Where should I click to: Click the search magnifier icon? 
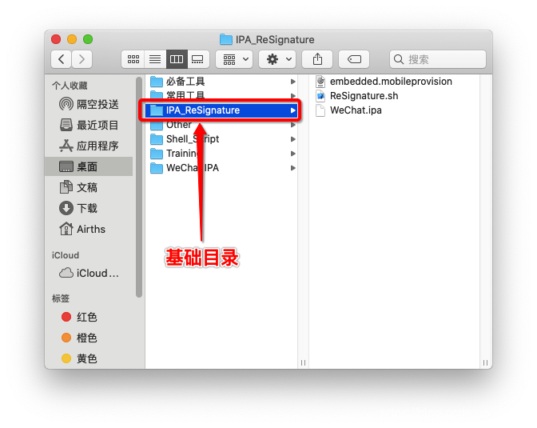(398, 59)
